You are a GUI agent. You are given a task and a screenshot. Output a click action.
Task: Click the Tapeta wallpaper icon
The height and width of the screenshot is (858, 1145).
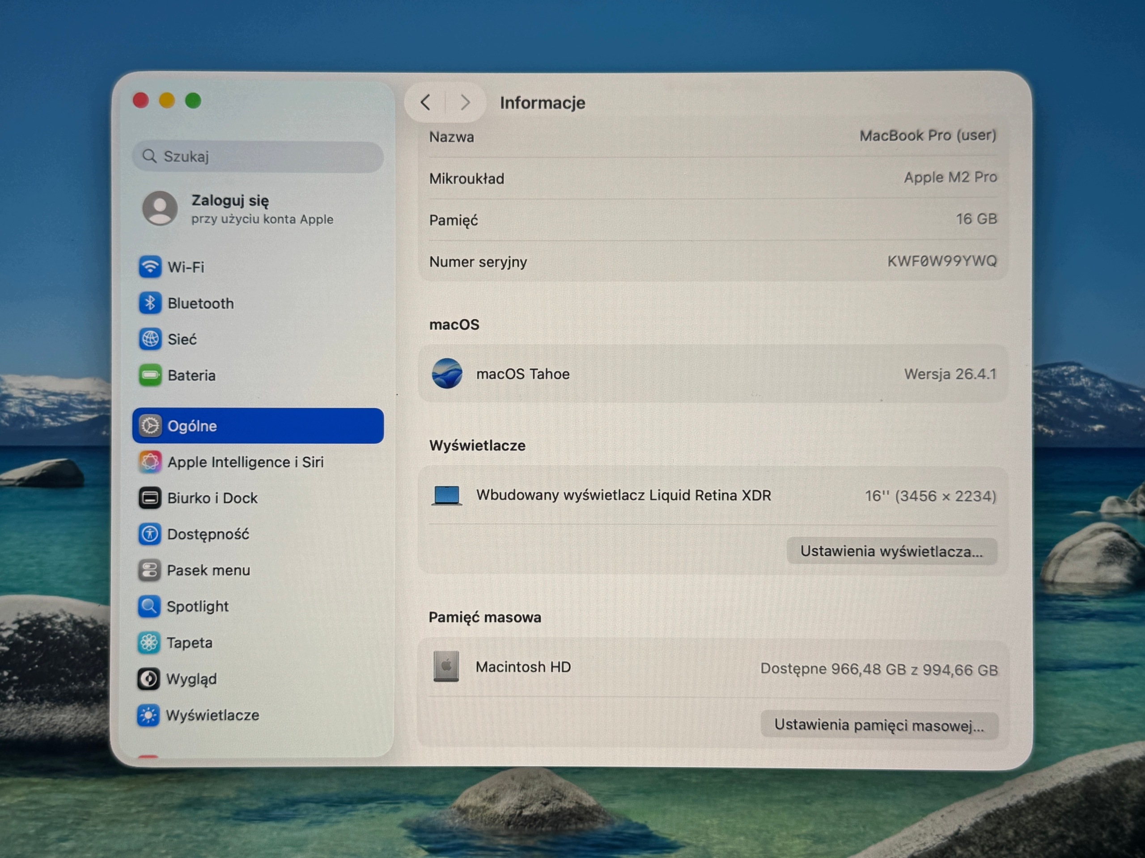coord(149,643)
